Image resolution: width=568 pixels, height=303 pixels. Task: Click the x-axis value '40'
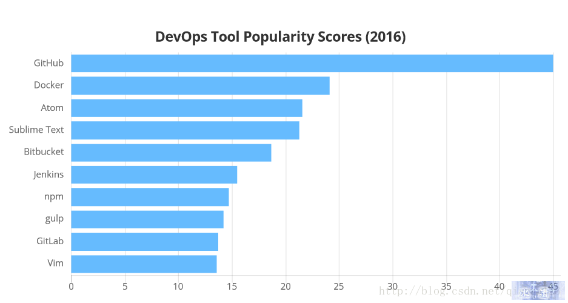pos(500,287)
